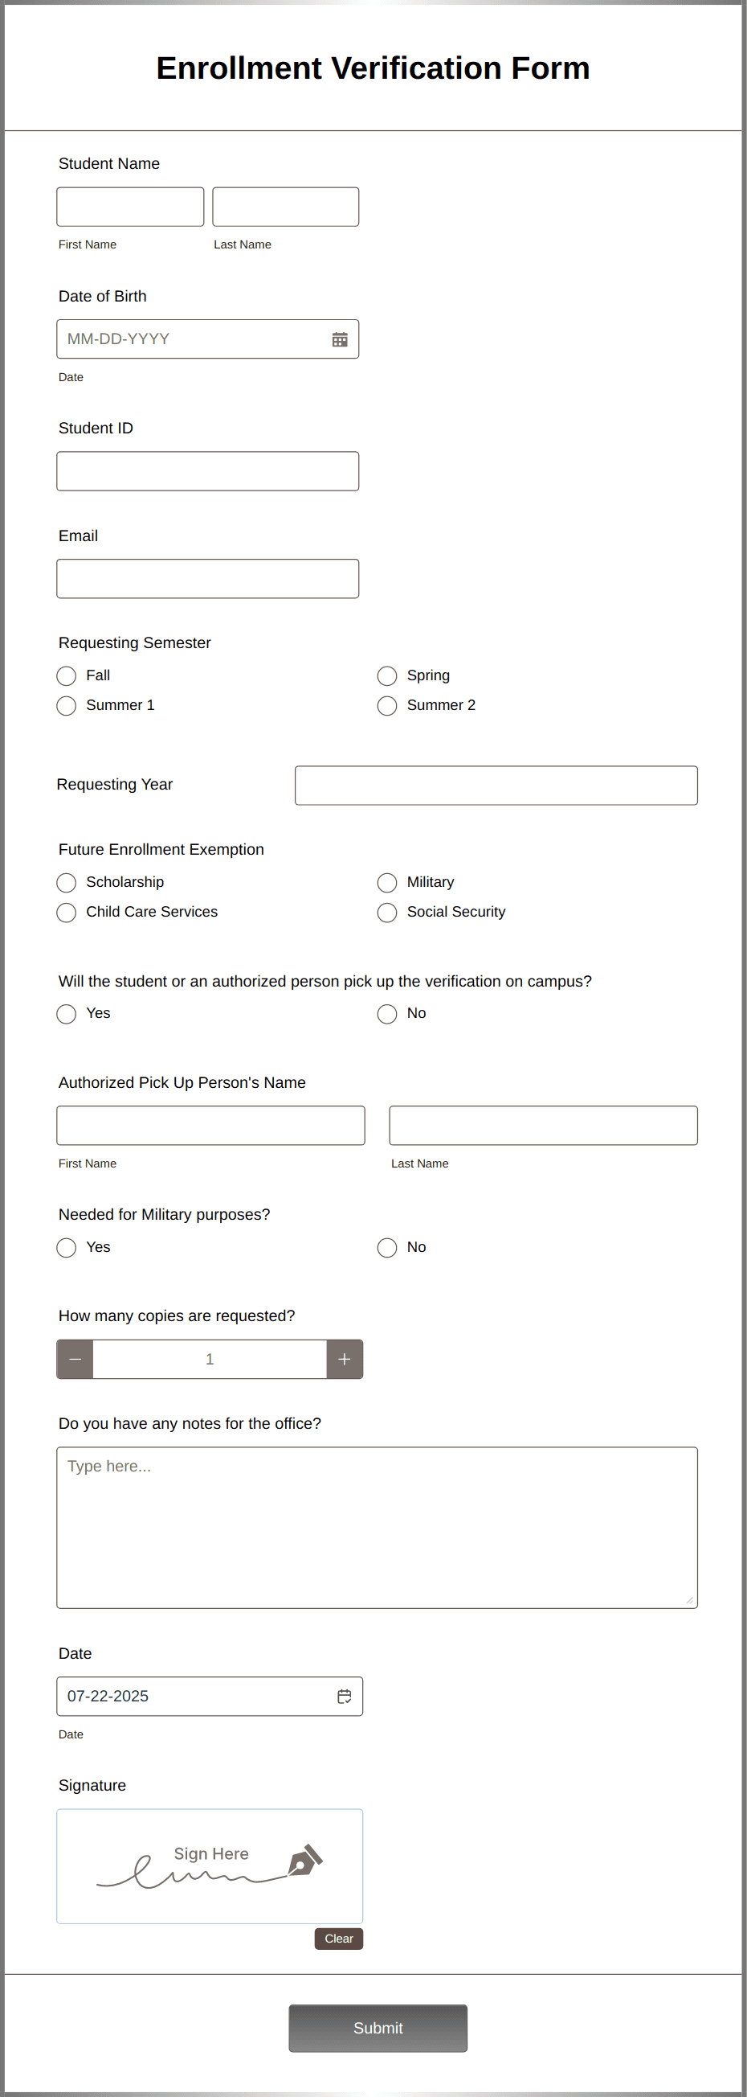Select No for military purposes question

[x=388, y=1247]
